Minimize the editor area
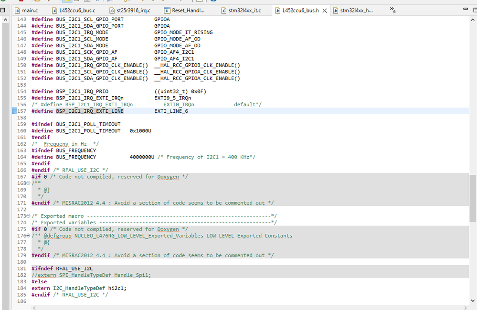 coord(466,9)
